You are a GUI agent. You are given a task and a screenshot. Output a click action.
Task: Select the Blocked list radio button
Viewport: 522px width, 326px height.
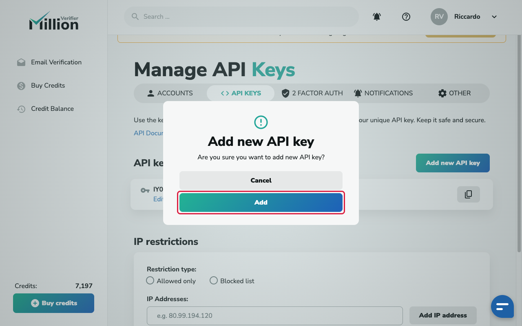214,281
